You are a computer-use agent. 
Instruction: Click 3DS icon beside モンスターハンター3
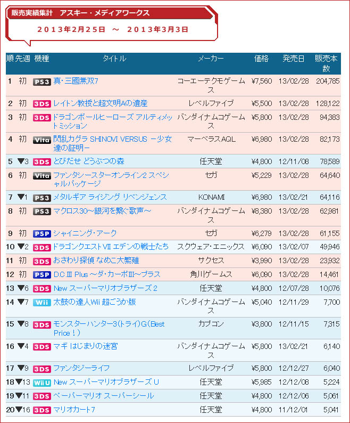click(42, 325)
